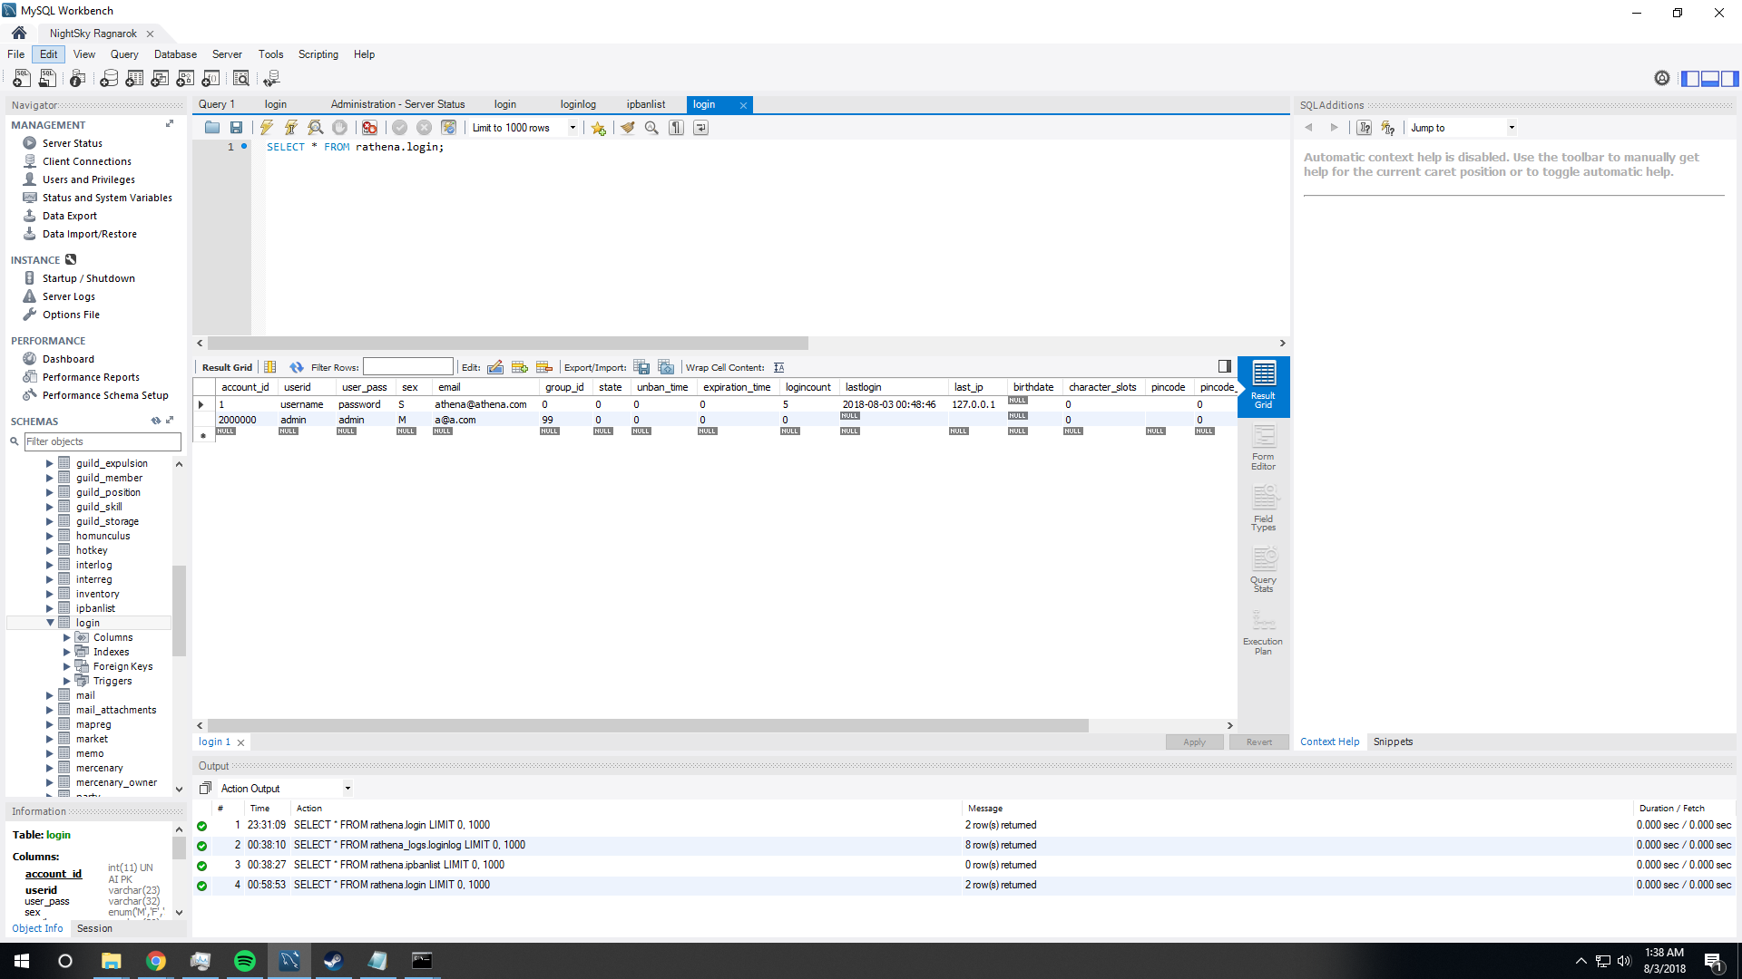
Task: Import records from an external file
Action: (666, 367)
